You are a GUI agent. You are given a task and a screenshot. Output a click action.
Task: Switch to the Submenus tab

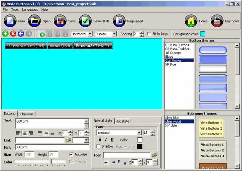pos(26,114)
